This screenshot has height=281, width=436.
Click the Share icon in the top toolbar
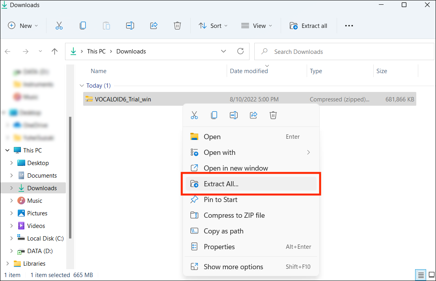click(x=154, y=26)
